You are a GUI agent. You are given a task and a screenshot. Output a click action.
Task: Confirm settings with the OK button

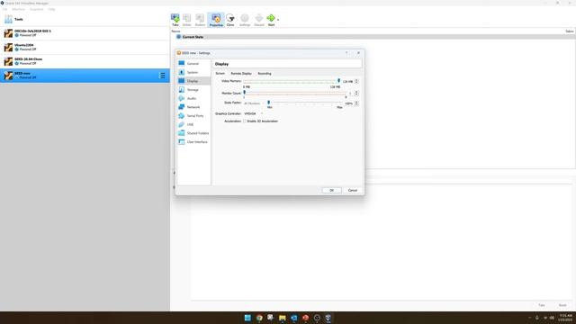(332, 190)
